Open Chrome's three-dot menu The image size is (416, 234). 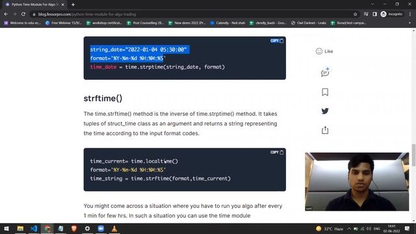410,14
